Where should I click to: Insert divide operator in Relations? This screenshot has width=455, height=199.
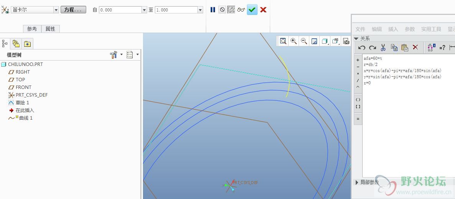tap(358, 80)
